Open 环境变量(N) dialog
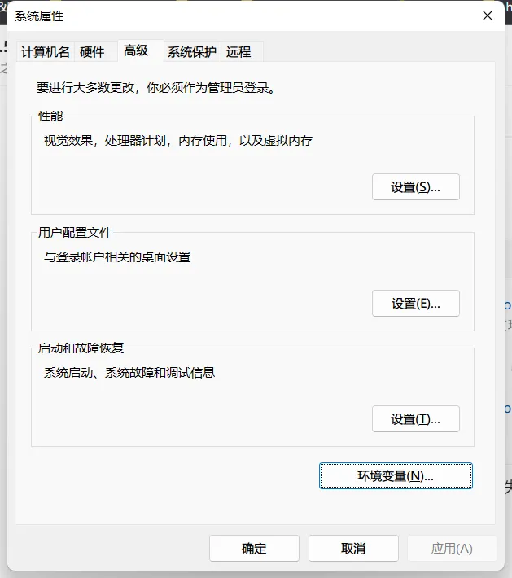Viewport: 512px width, 578px height. click(396, 476)
